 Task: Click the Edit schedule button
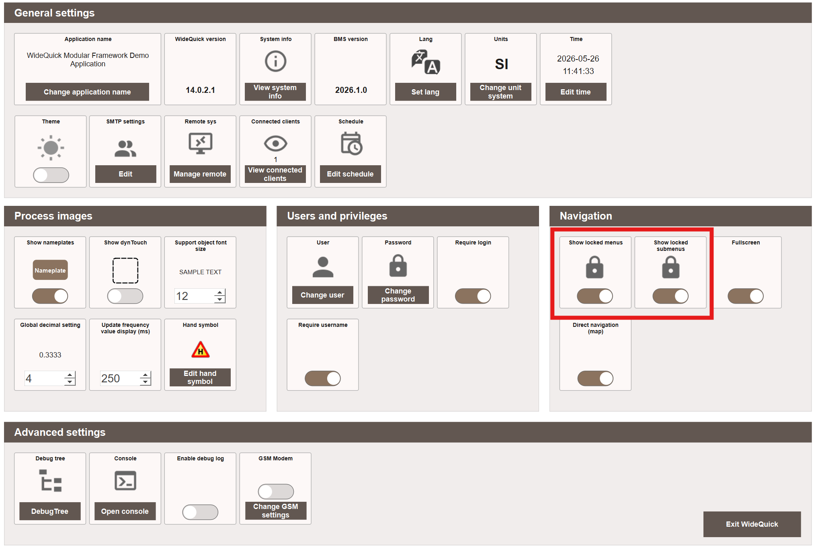(351, 174)
